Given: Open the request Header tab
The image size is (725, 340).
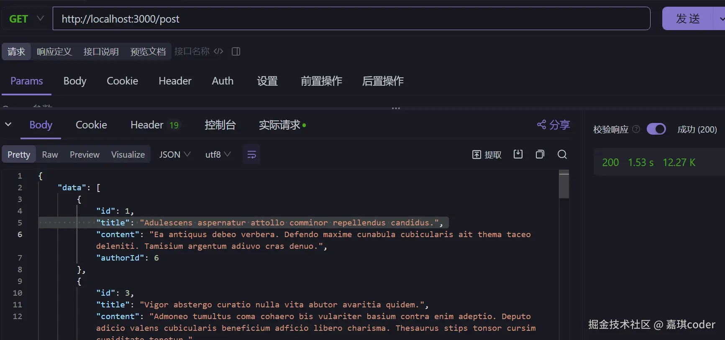Looking at the screenshot, I should click(x=175, y=81).
